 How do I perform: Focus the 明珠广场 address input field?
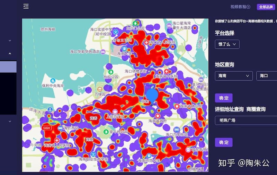pyautogui.click(x=246, y=120)
